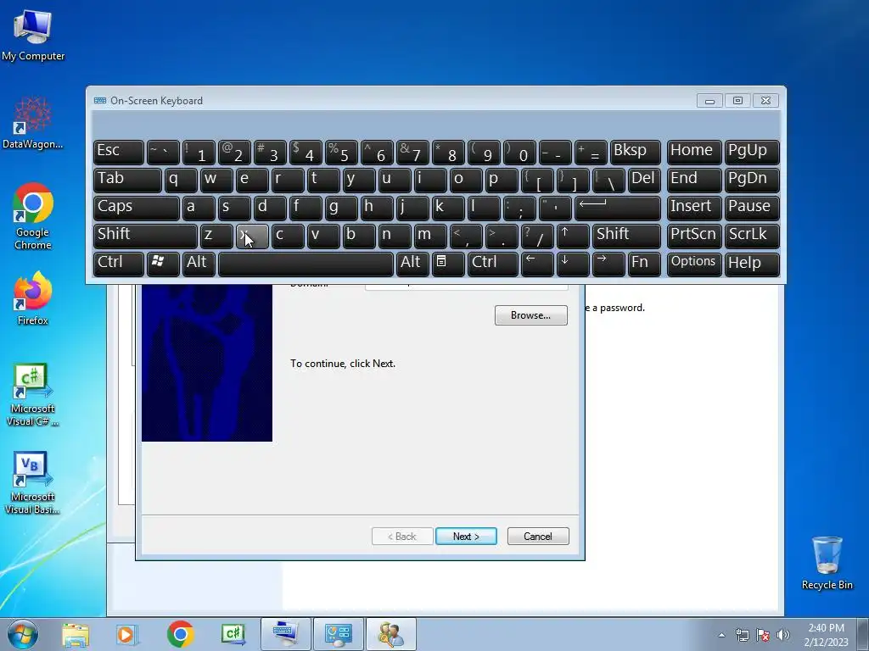This screenshot has height=651, width=869.
Task: Open File Explorer from taskbar
Action: 76,634
